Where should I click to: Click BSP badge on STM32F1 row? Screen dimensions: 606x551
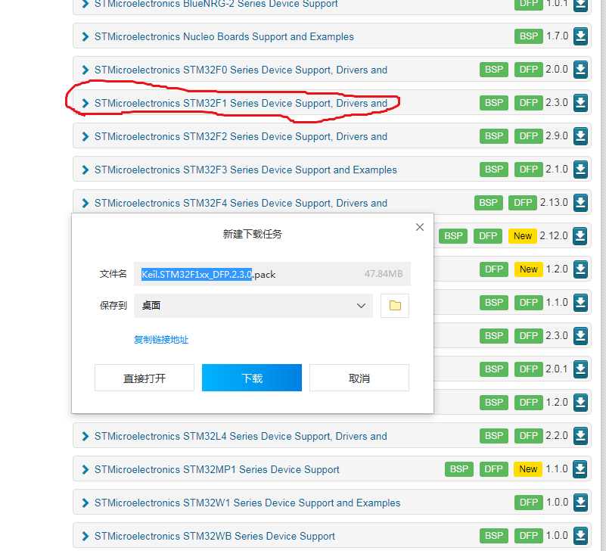coord(494,102)
